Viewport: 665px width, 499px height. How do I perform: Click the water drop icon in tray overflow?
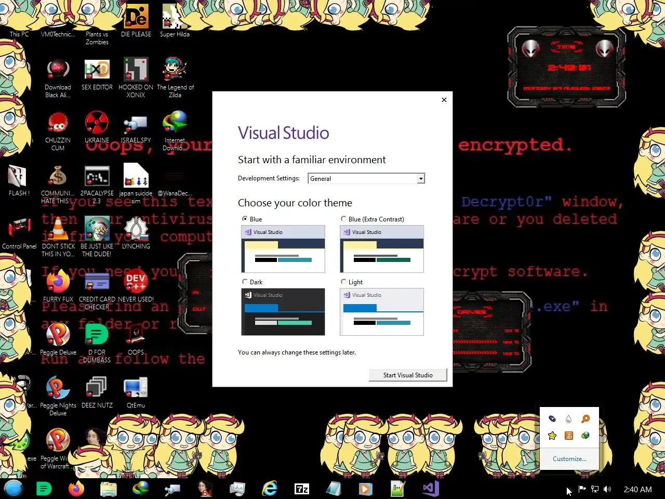[569, 419]
